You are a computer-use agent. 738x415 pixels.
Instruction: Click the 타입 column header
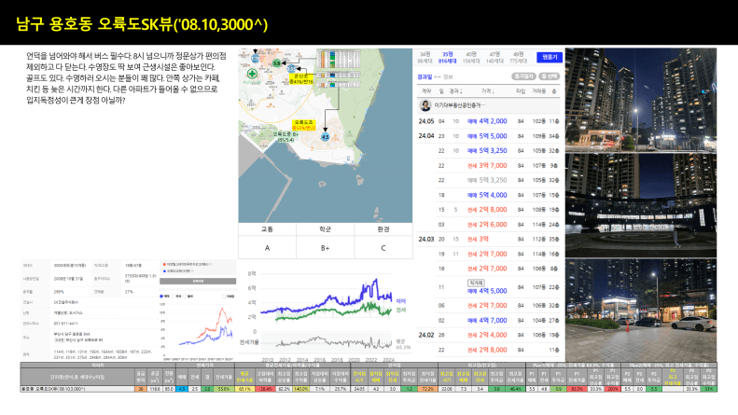pyautogui.click(x=521, y=91)
